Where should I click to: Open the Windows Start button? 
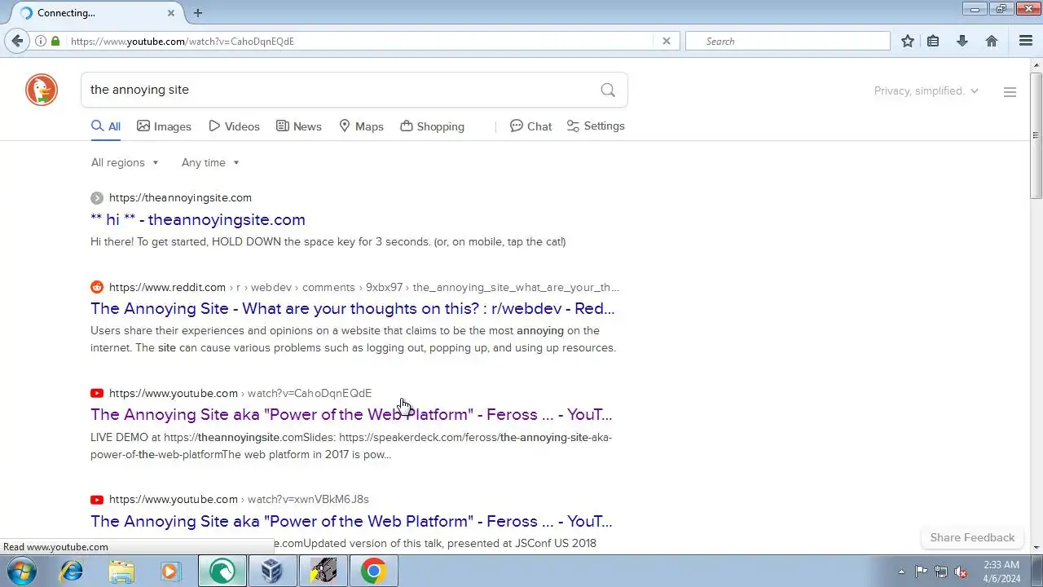point(22,571)
